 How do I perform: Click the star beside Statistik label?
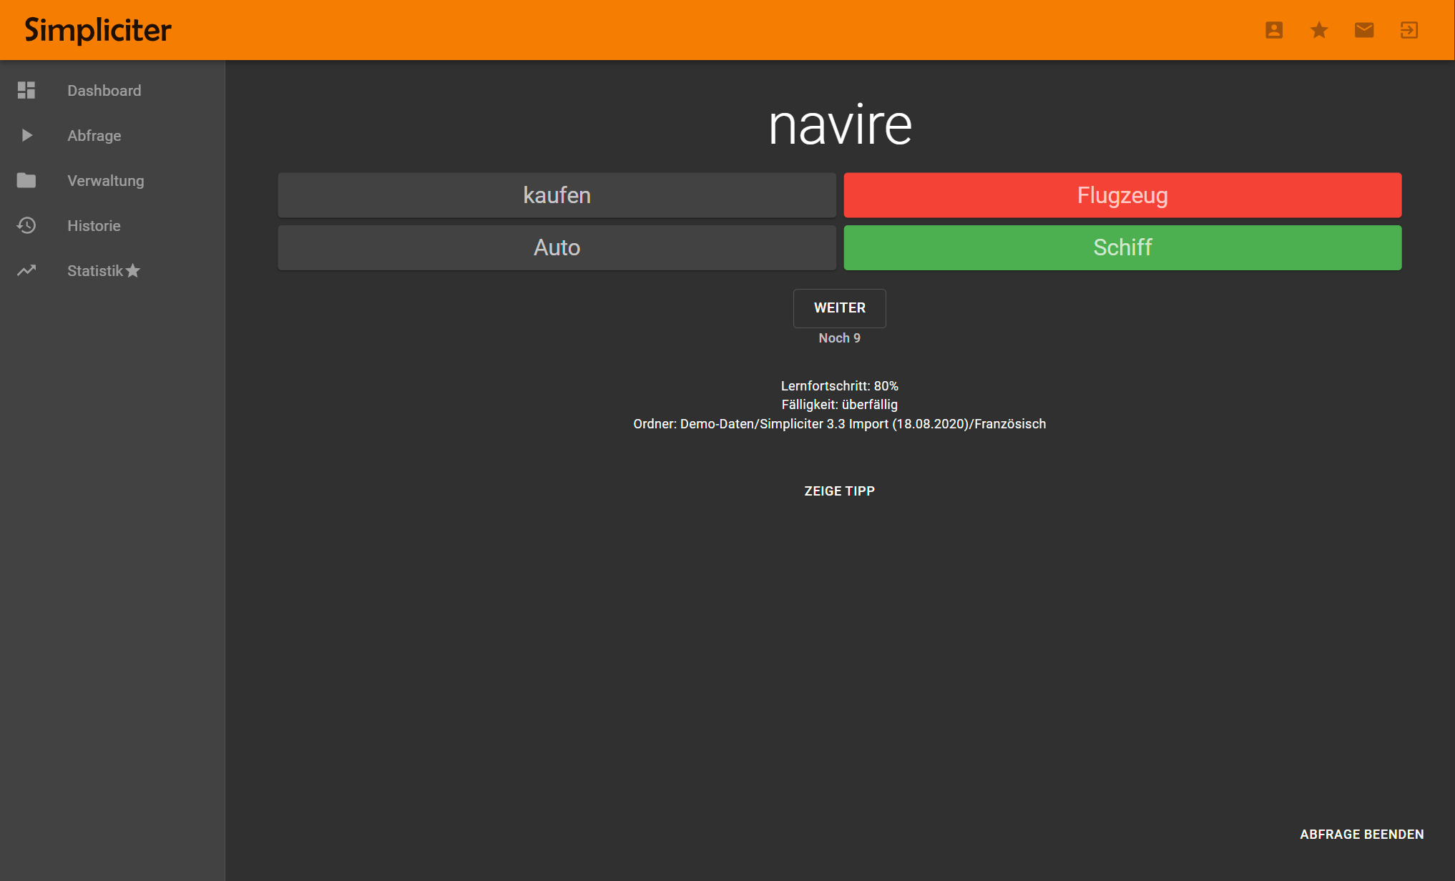(x=133, y=270)
